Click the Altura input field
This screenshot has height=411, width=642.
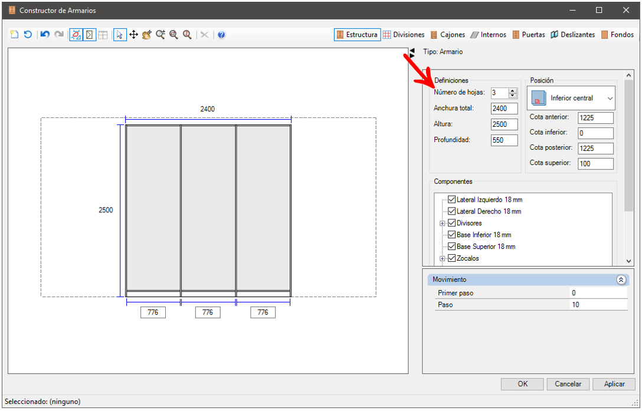click(x=504, y=124)
